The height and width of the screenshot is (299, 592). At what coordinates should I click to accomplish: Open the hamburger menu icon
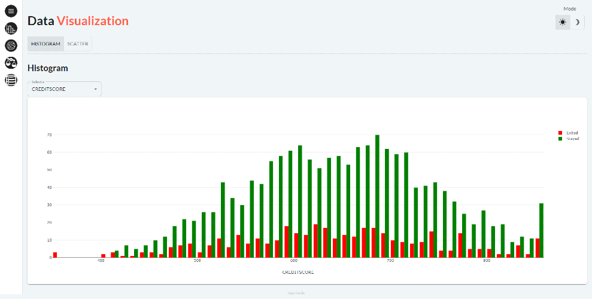click(11, 11)
